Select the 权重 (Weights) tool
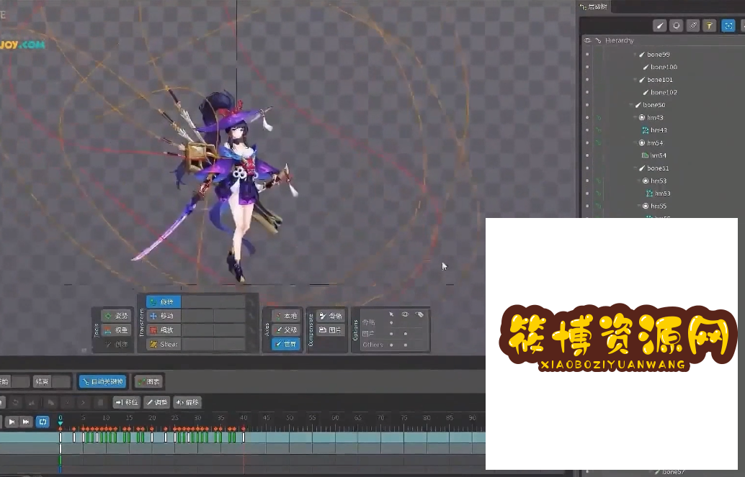745x477 pixels. point(116,330)
